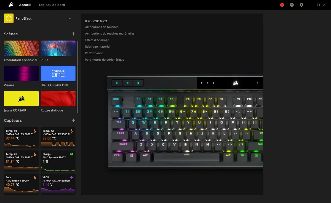The height and width of the screenshot is (203, 331).
Task: Apply Bleu CORSAIR ONE scene
Action: [58, 74]
